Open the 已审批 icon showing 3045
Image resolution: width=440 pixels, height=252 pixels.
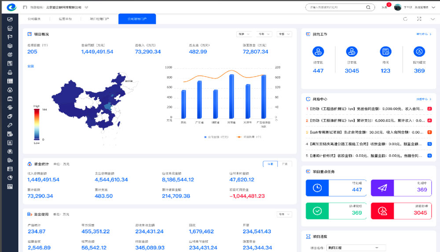352,52
